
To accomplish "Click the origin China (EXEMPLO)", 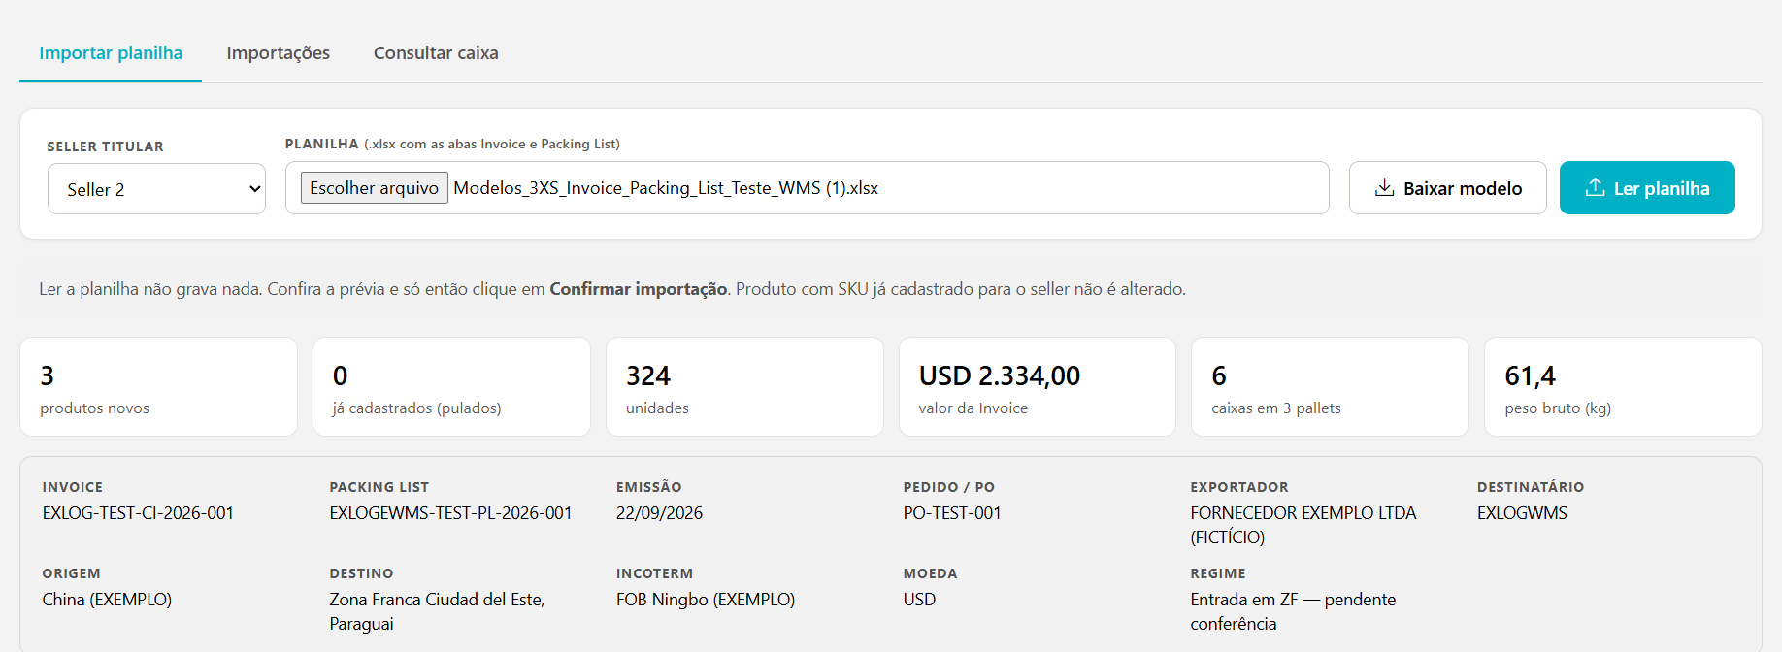I will 107,600.
